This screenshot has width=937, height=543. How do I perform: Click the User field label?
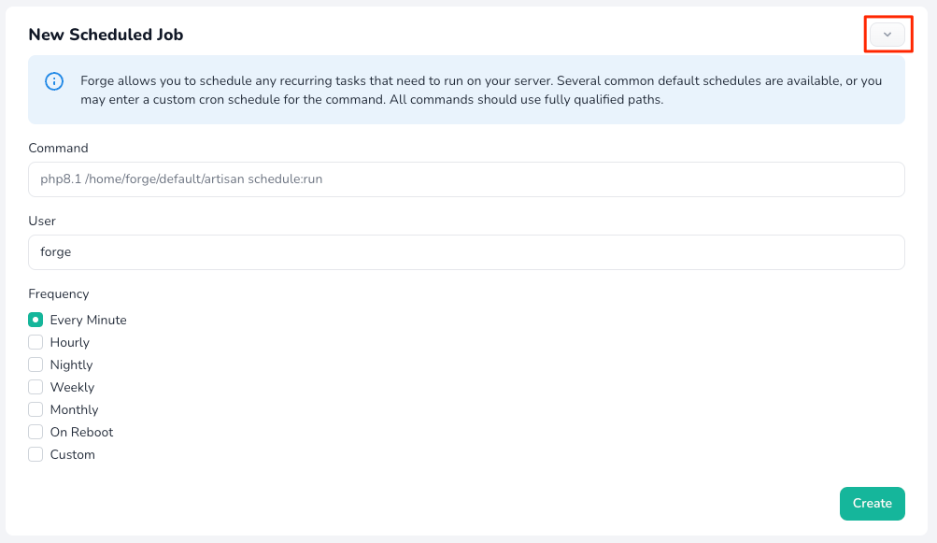pyautogui.click(x=42, y=221)
